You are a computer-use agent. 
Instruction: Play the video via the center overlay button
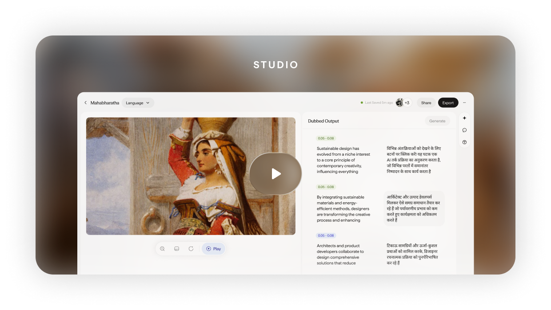coord(275,174)
